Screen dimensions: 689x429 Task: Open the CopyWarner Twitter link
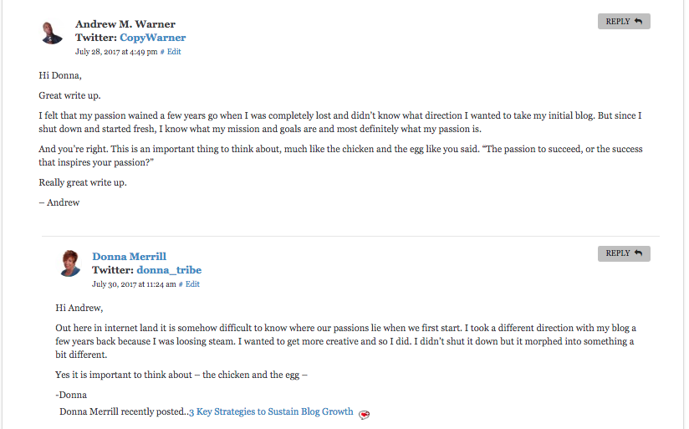point(152,38)
